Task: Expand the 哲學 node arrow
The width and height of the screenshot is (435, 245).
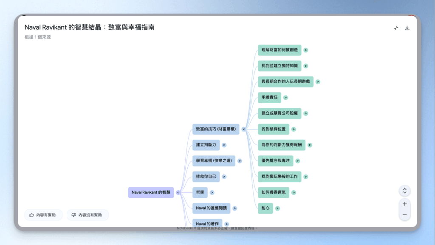Action: pos(212,192)
